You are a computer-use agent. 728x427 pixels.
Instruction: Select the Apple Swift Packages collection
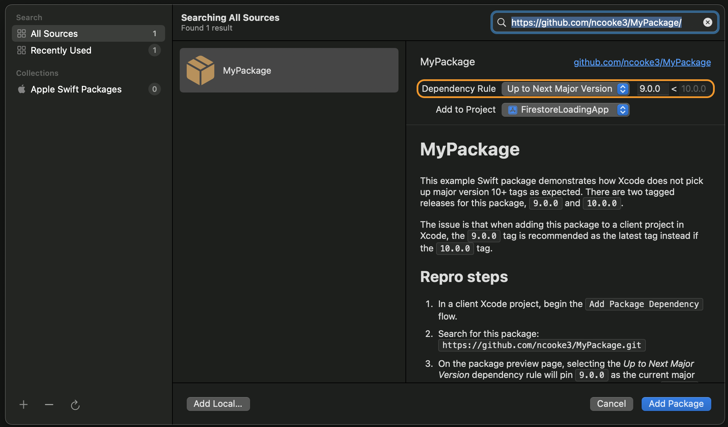tap(76, 89)
